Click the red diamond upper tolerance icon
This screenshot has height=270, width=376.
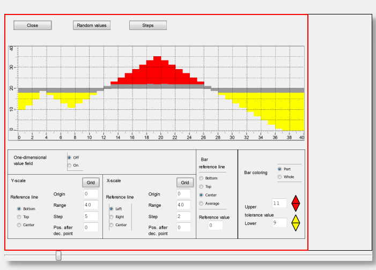[295, 204]
